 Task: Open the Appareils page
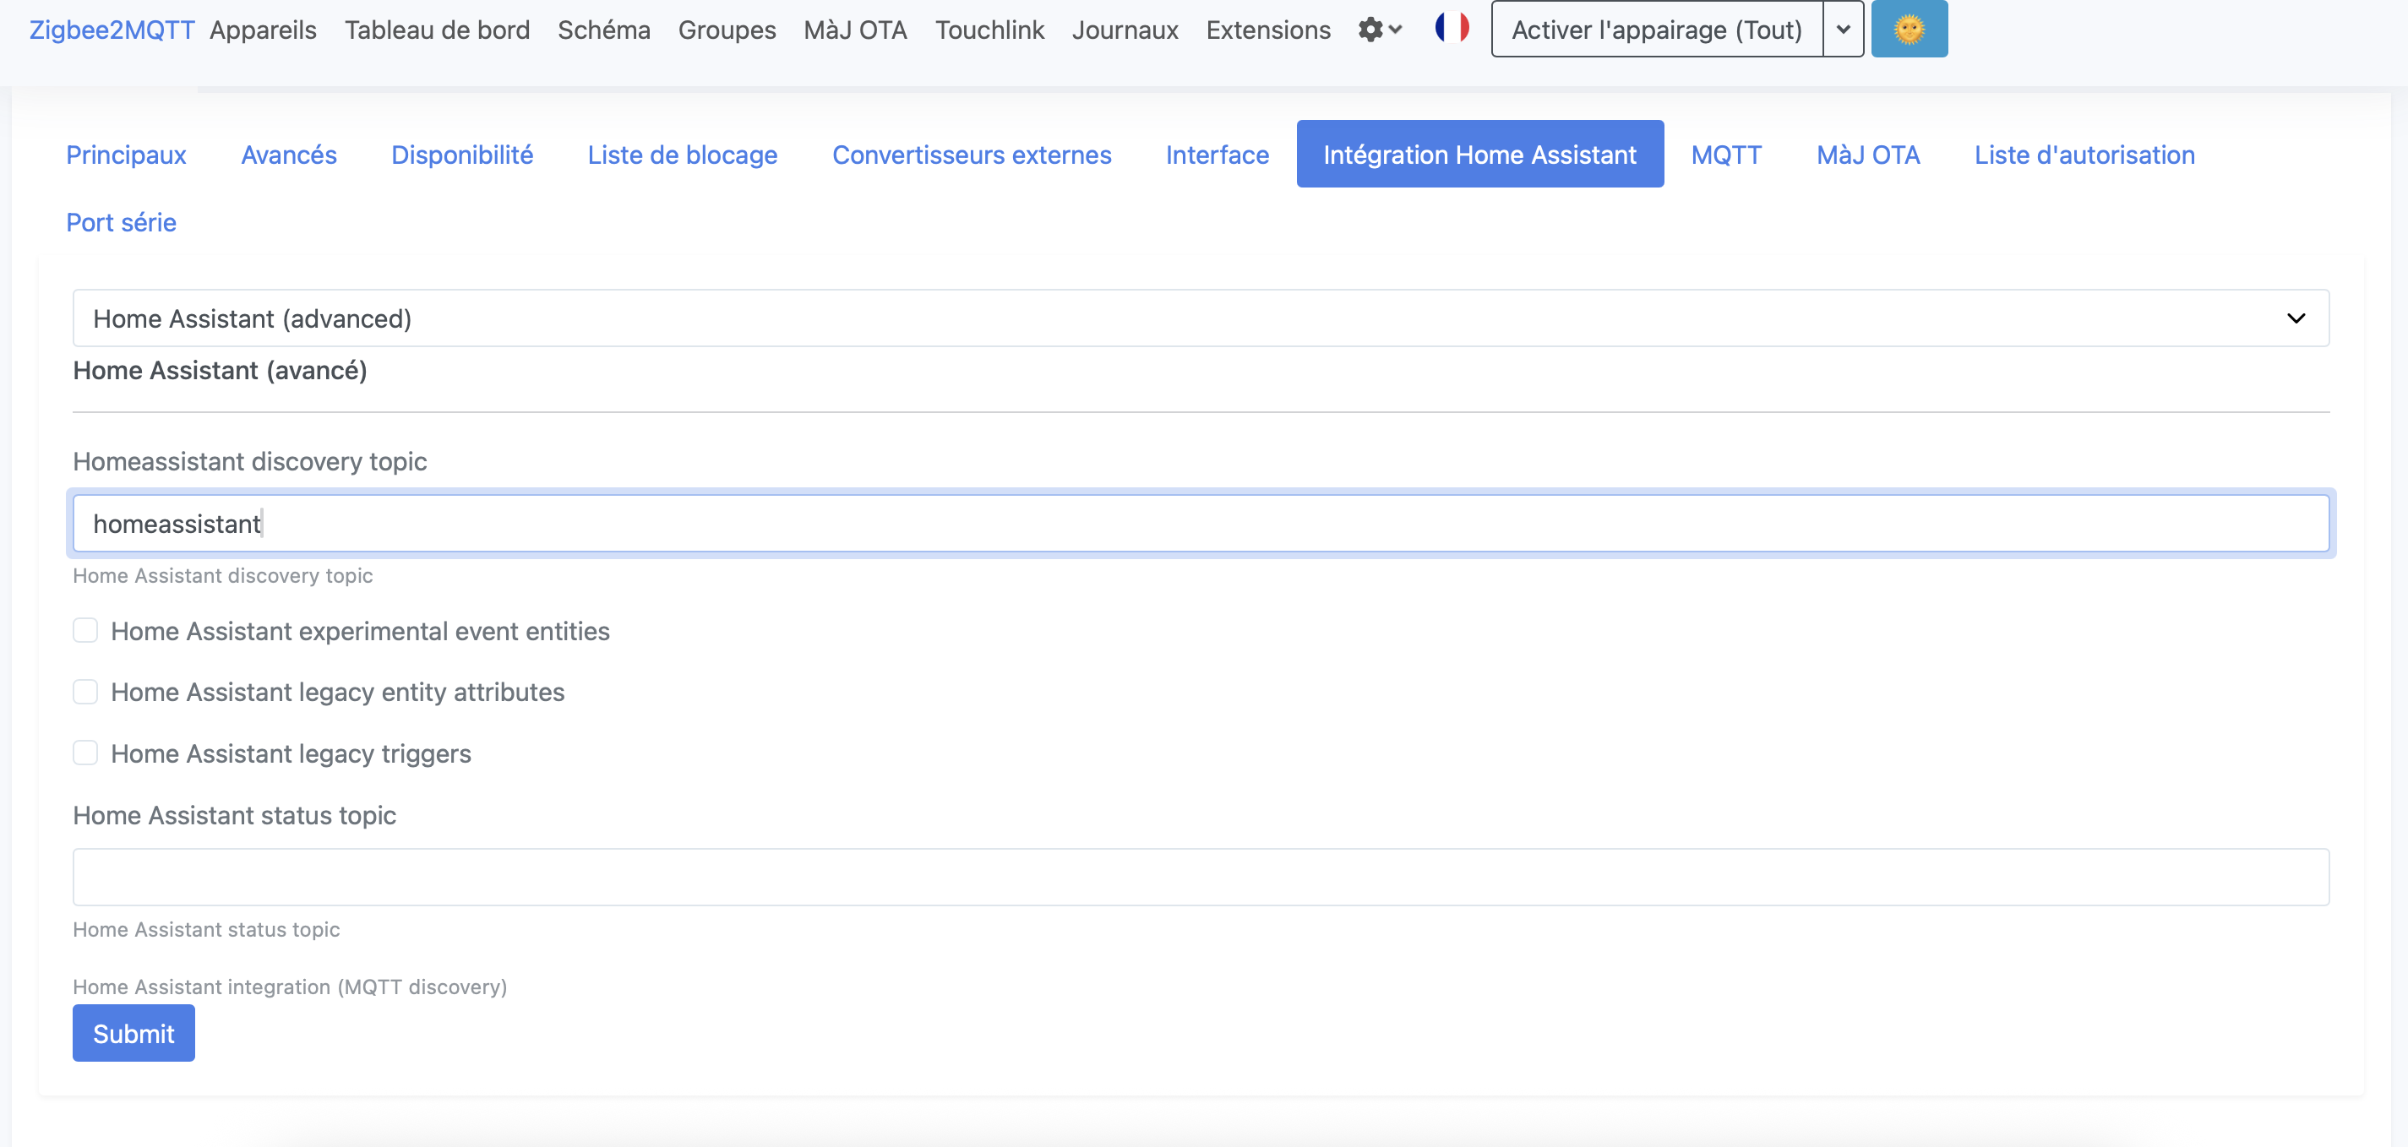click(x=263, y=30)
